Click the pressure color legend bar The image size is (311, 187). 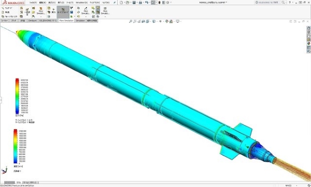(x=17, y=96)
